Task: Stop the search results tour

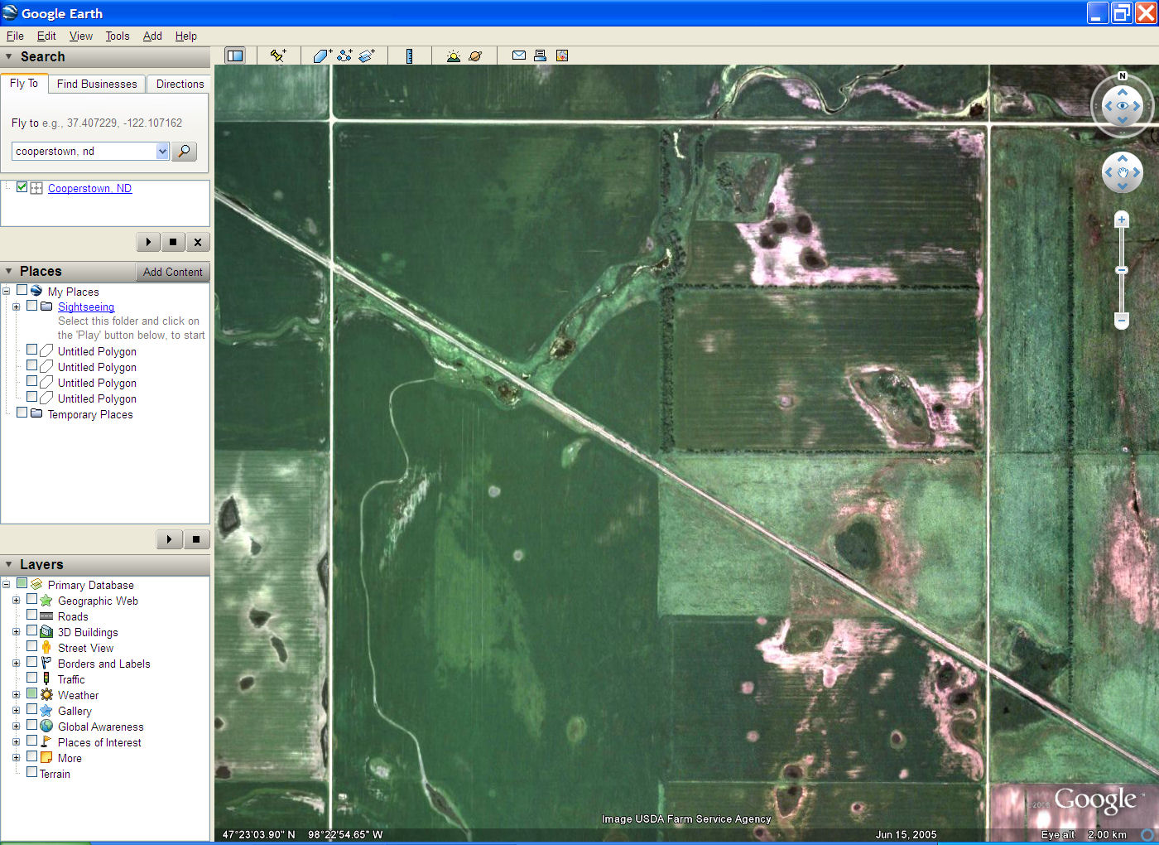Action: [173, 242]
